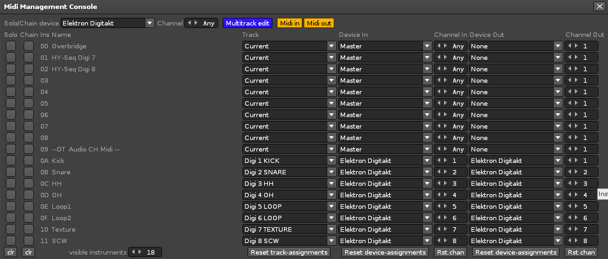Decrease Channel Out for SCW row
Viewport: 608px width, 259px height.
pos(570,241)
